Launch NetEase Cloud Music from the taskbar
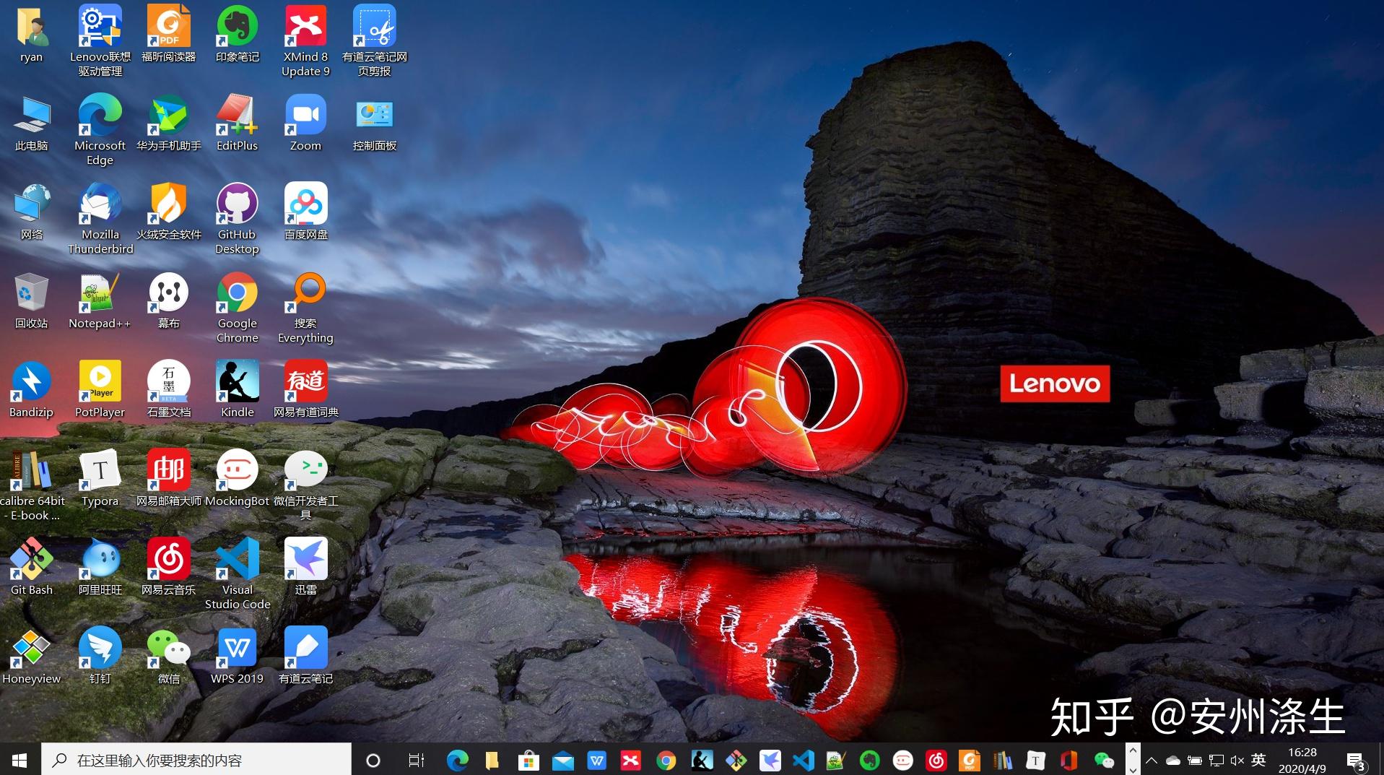This screenshot has height=775, width=1384. click(x=936, y=760)
